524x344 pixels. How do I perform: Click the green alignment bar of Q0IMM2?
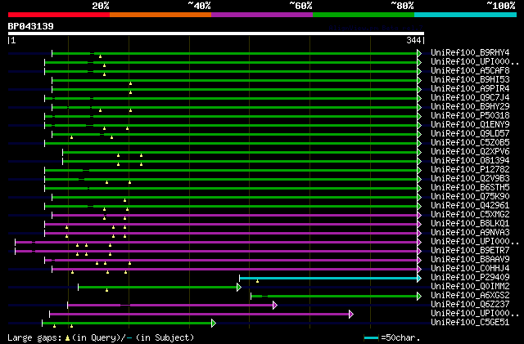(x=157, y=288)
